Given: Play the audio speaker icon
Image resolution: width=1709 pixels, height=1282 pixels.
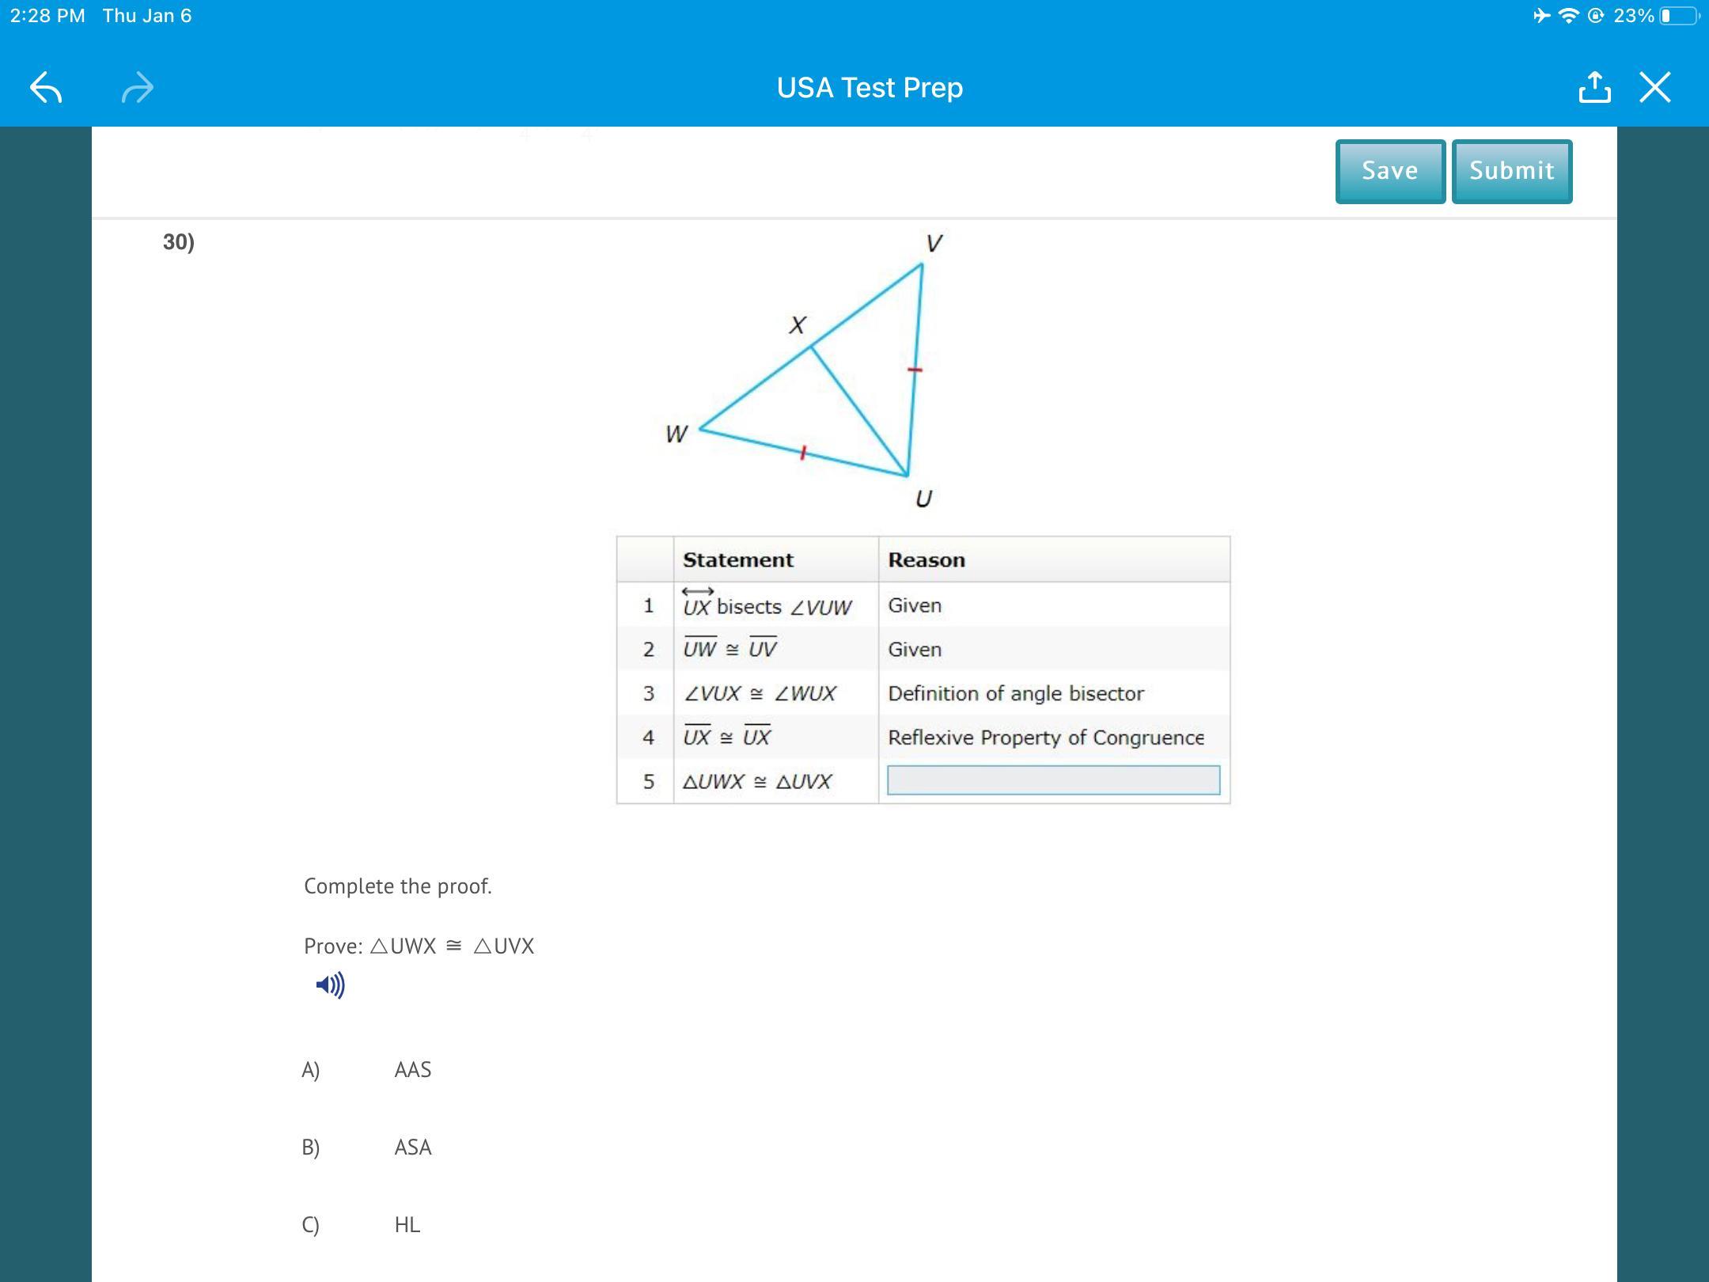Looking at the screenshot, I should pyautogui.click(x=330, y=985).
